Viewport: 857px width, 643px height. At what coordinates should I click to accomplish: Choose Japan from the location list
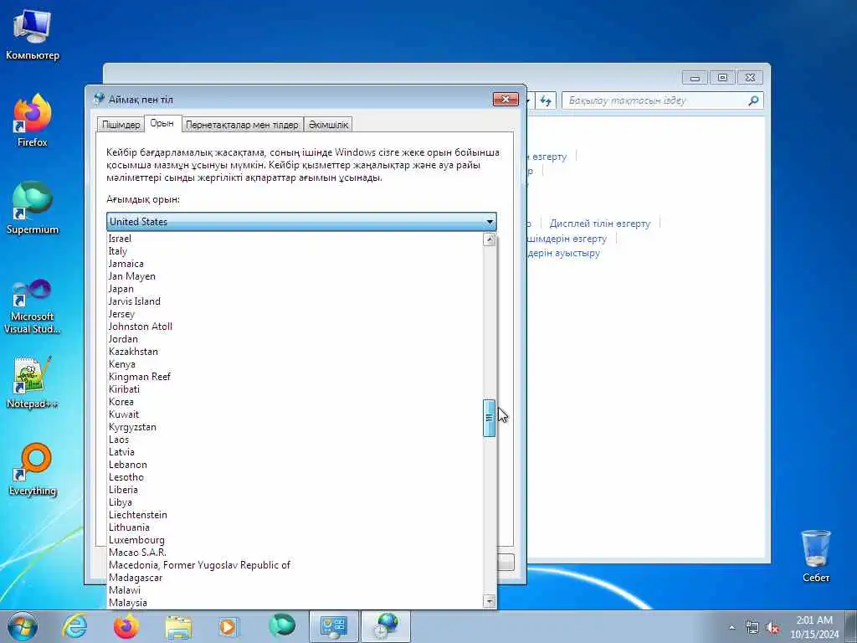tap(295, 289)
